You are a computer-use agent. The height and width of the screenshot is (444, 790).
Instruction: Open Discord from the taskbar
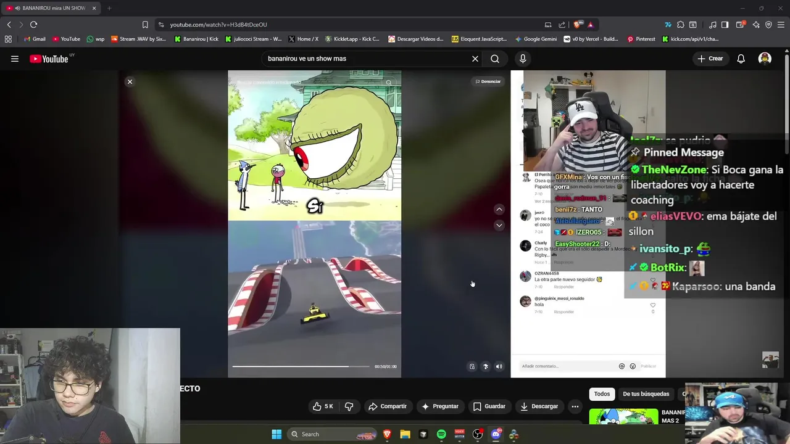496,434
